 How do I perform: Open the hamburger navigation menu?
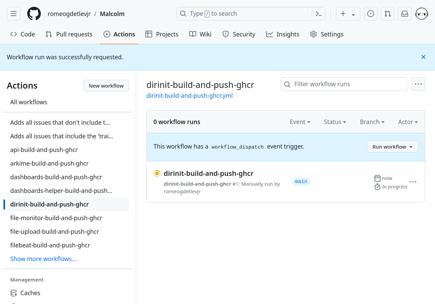pyautogui.click(x=14, y=14)
